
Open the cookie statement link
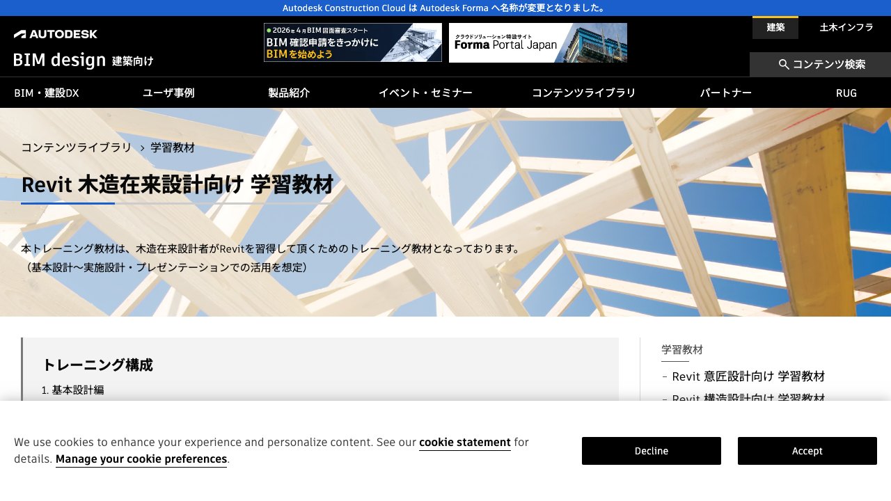coord(465,443)
